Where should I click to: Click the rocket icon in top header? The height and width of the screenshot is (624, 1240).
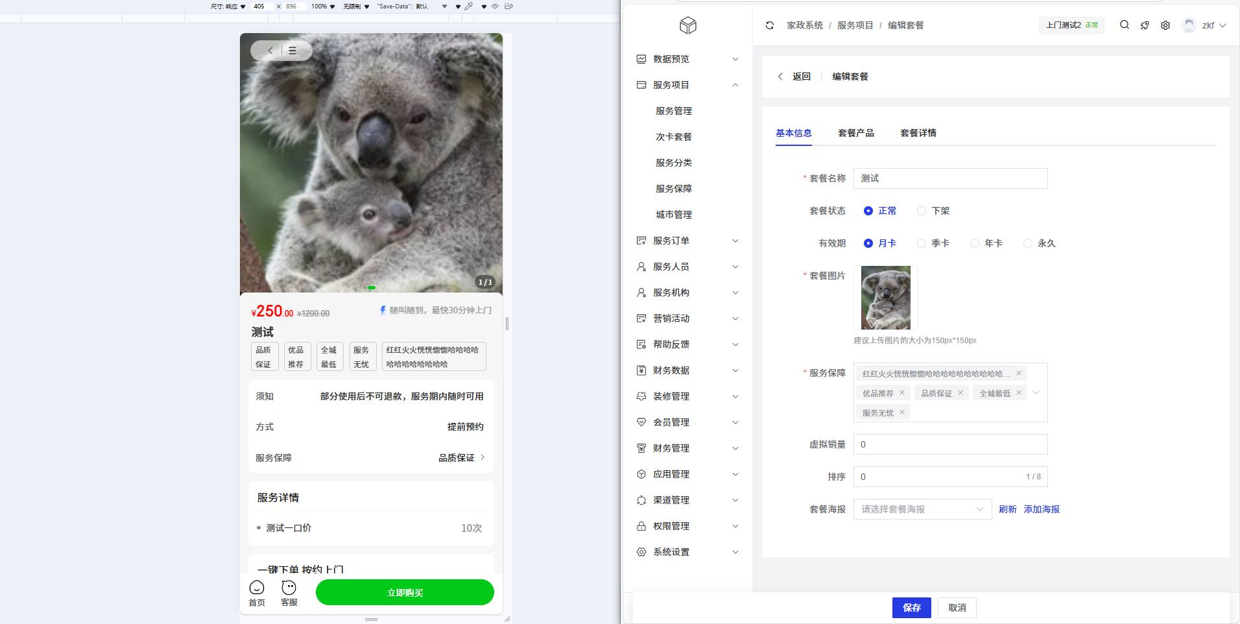tap(1145, 25)
